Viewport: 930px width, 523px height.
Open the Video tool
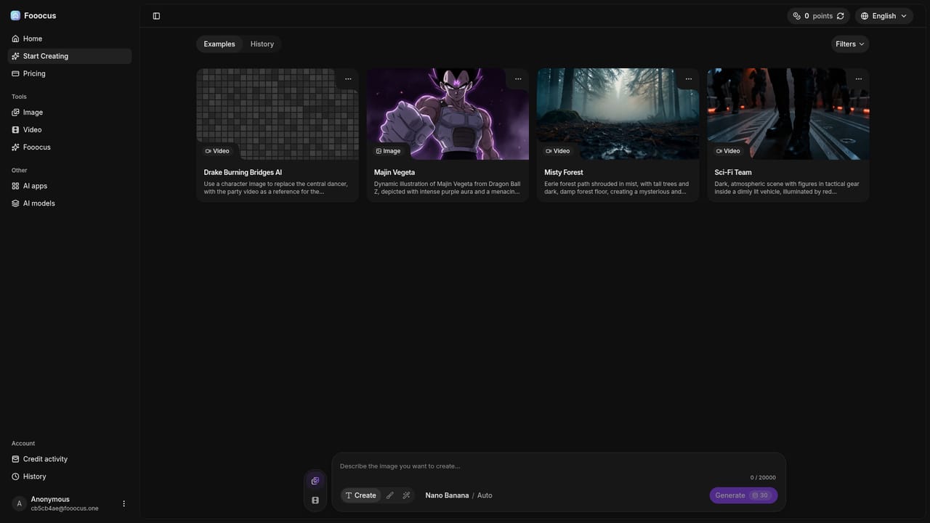70,130
